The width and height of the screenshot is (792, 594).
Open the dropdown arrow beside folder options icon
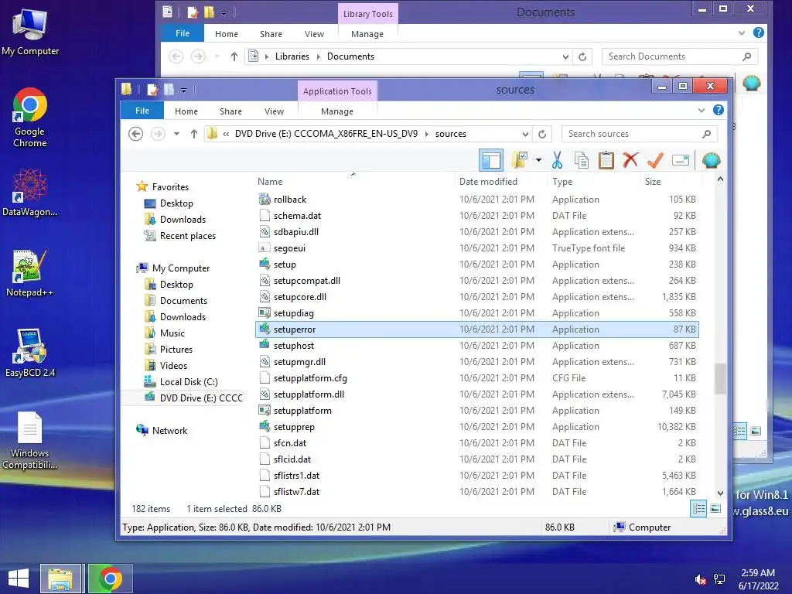538,161
